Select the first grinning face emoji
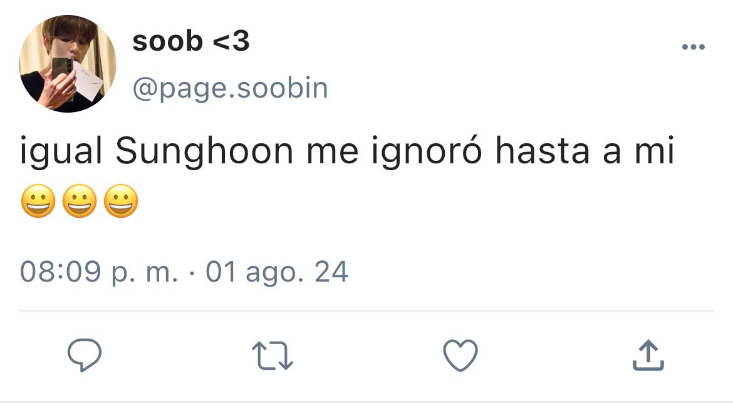 pyautogui.click(x=38, y=201)
